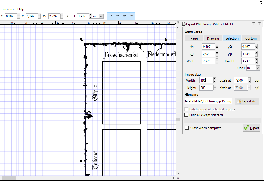264x181 pixels.
Task: Check Batch export all selected objects
Action: point(186,109)
